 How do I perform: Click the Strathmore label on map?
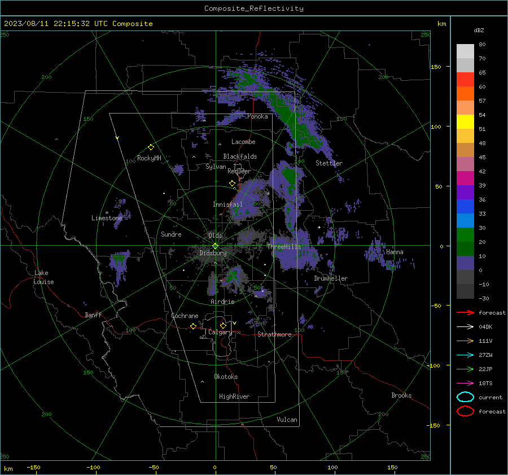click(274, 334)
